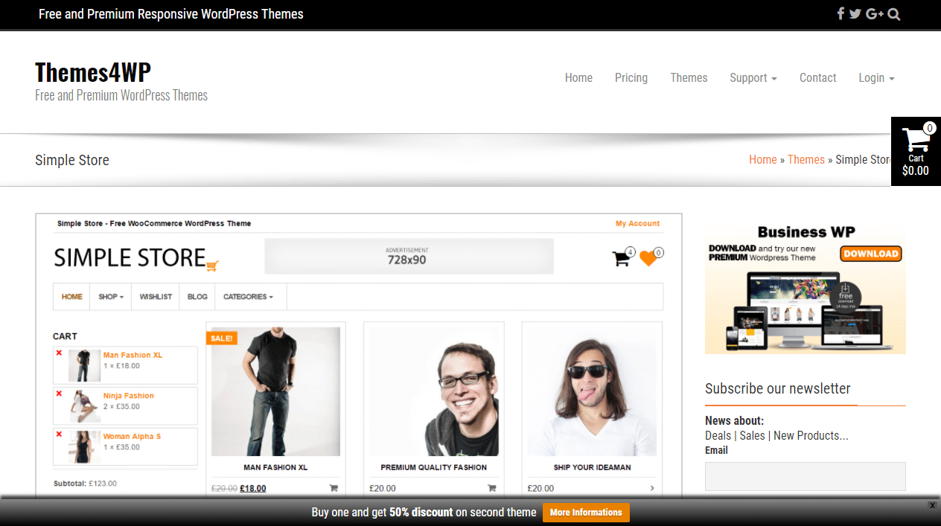Screen dimensions: 941x526
Task: Remove Ninja Fashion with red X
Action: pyautogui.click(x=59, y=393)
